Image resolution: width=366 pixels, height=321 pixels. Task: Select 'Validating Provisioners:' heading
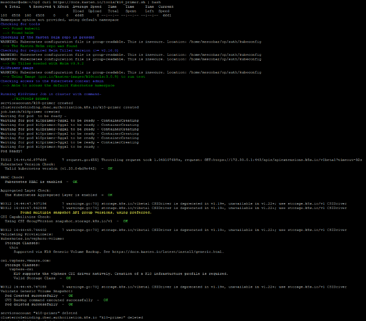click(27, 235)
